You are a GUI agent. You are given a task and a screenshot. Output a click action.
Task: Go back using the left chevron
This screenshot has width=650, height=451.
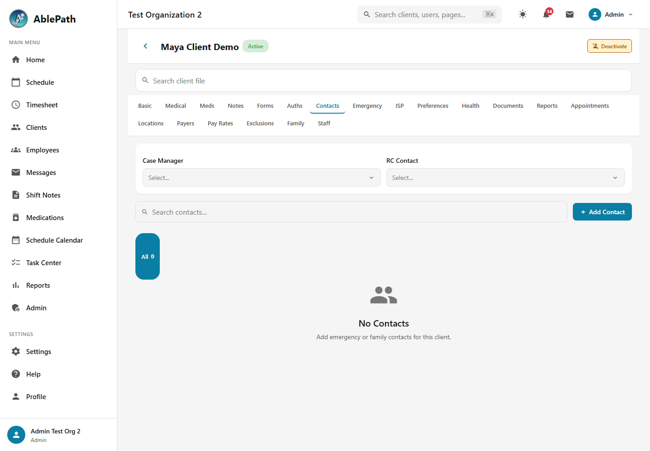tap(145, 46)
